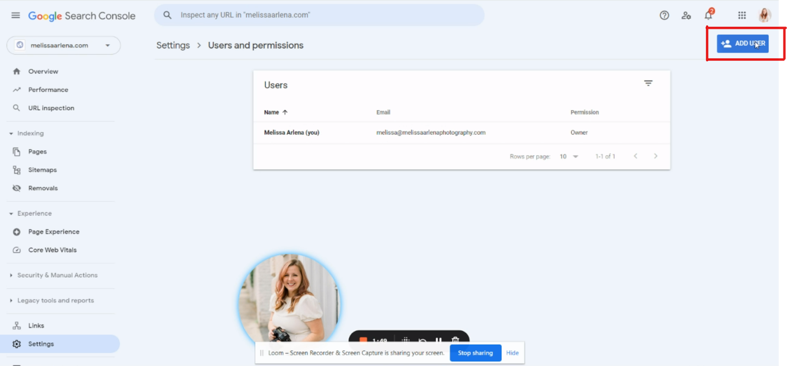Open Removals in sidebar
The image size is (787, 366).
(x=43, y=188)
